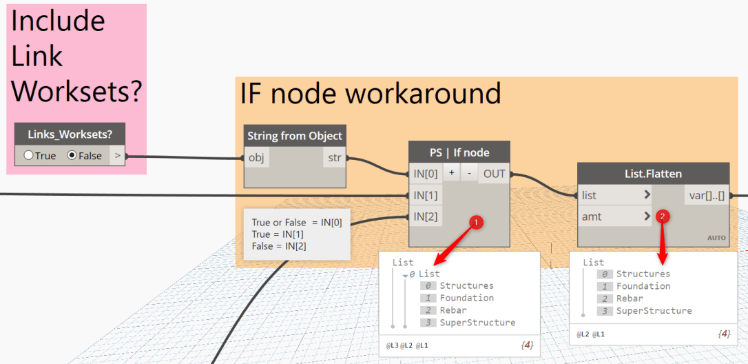Click the OUT port of If node
This screenshot has width=748, height=364.
(x=494, y=174)
